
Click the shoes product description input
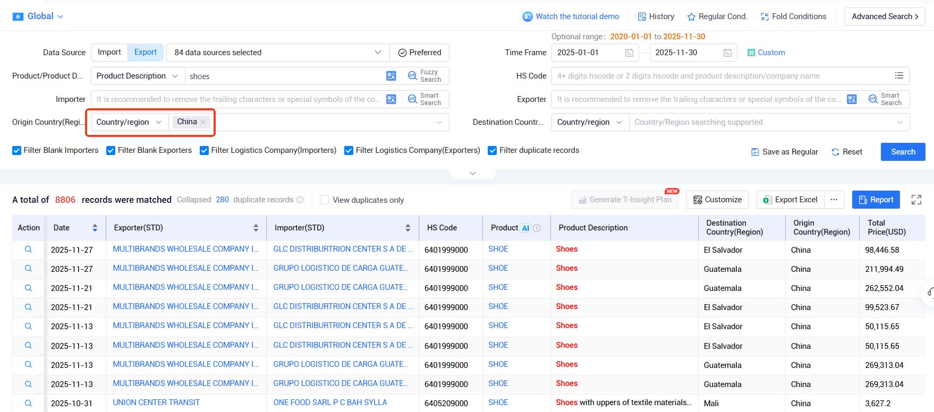coord(284,76)
